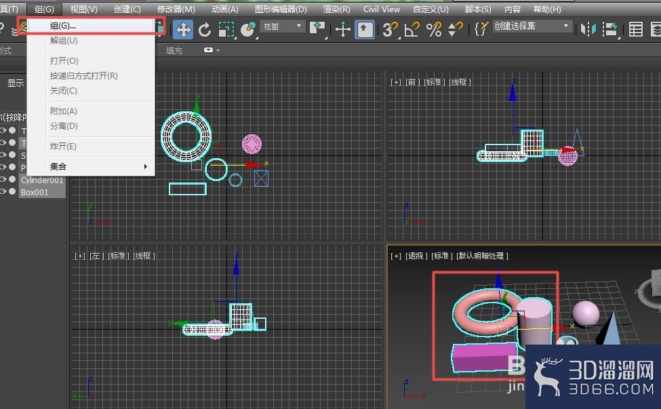661x409 pixels.
Task: Select Cylinder001 in the scene list
Action: coord(42,180)
